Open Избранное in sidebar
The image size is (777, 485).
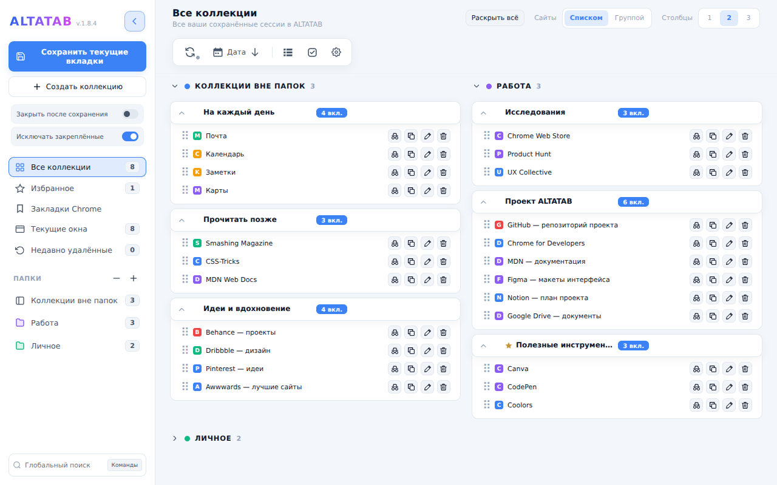[x=77, y=189]
